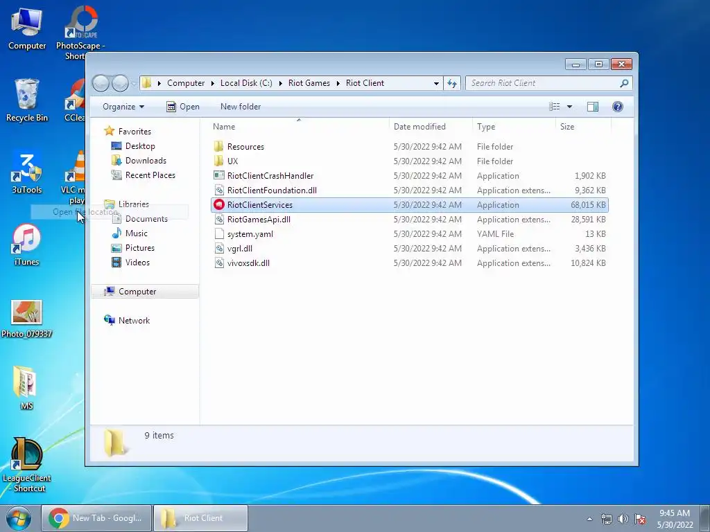Select the MS folder on desktop
Screen dimensions: 710x532
[26, 387]
